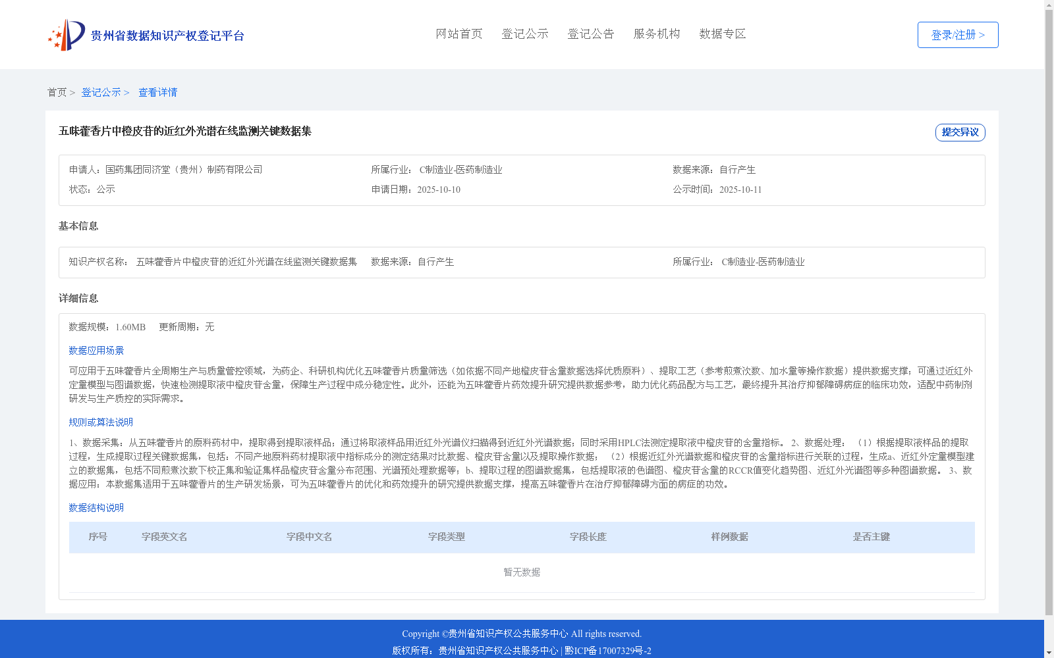The width and height of the screenshot is (1054, 658).
Task: Click the 黔ICP备17007329号-2 footer text
Action: (x=608, y=651)
